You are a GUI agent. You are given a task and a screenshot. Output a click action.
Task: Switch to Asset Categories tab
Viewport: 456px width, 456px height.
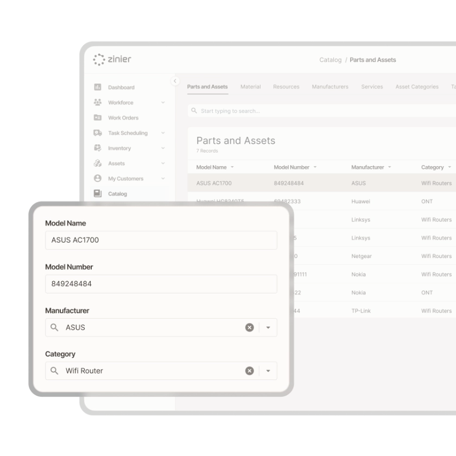pyautogui.click(x=417, y=87)
